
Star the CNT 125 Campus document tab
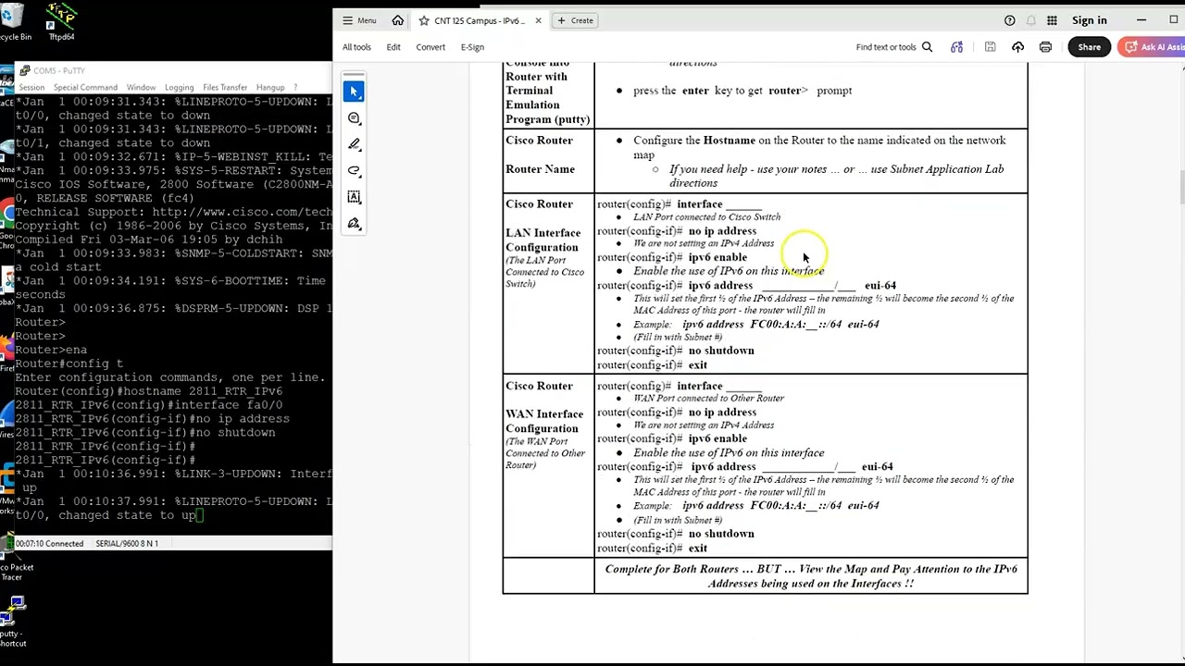(x=424, y=20)
